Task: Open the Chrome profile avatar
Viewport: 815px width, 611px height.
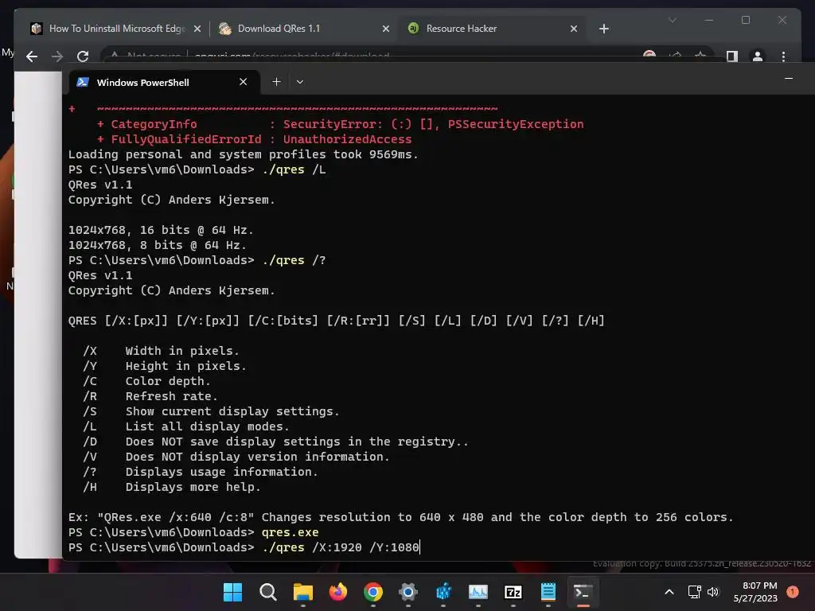Action: [x=758, y=56]
